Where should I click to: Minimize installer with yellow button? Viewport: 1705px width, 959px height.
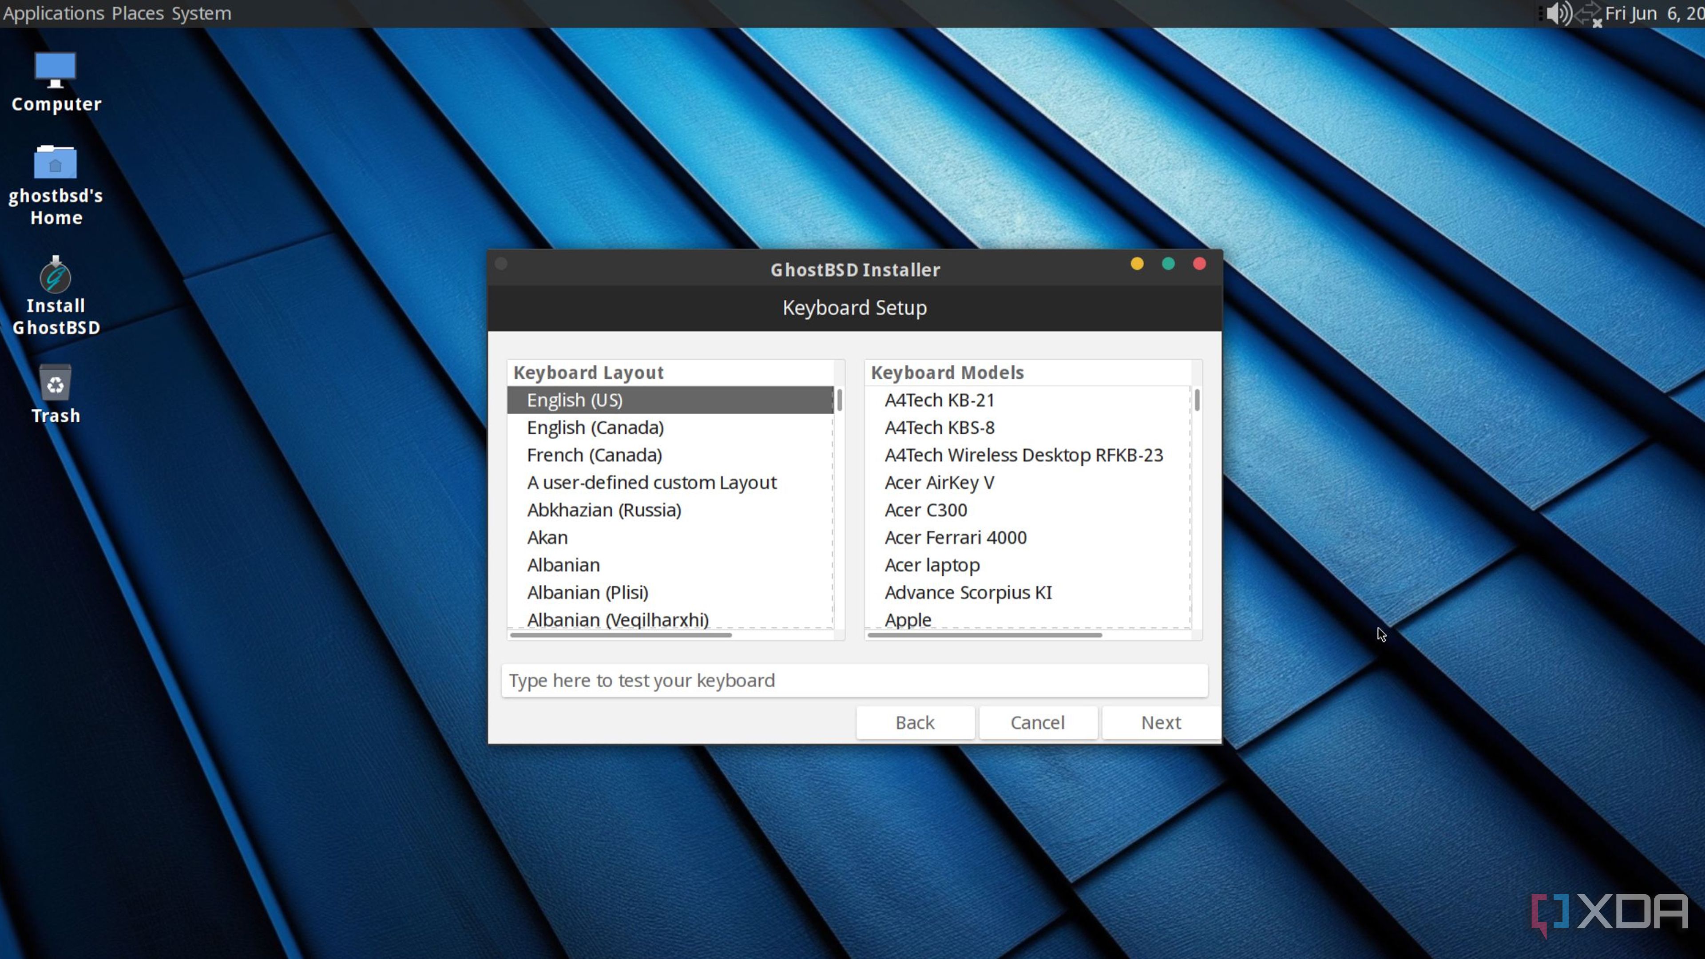tap(1137, 264)
